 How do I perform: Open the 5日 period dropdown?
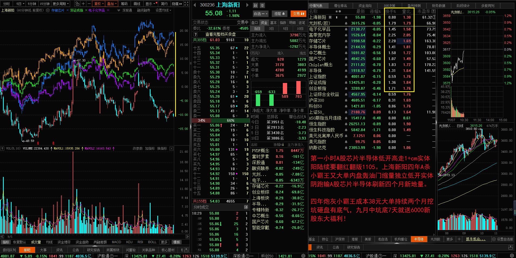coord(20,4)
